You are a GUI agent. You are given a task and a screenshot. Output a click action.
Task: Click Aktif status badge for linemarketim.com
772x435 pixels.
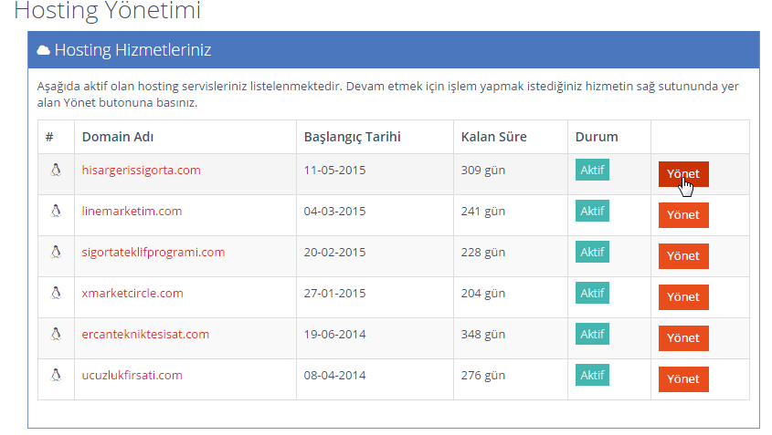click(x=592, y=211)
